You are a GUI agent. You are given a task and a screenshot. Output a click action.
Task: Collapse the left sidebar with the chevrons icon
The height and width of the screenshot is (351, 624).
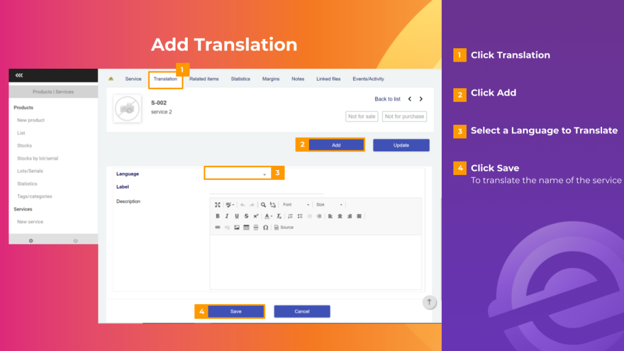(19, 75)
